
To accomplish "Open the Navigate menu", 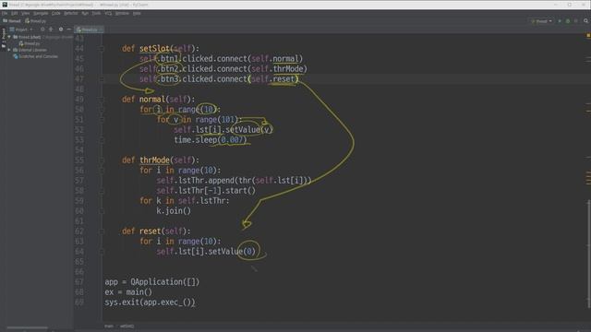I will [41, 13].
